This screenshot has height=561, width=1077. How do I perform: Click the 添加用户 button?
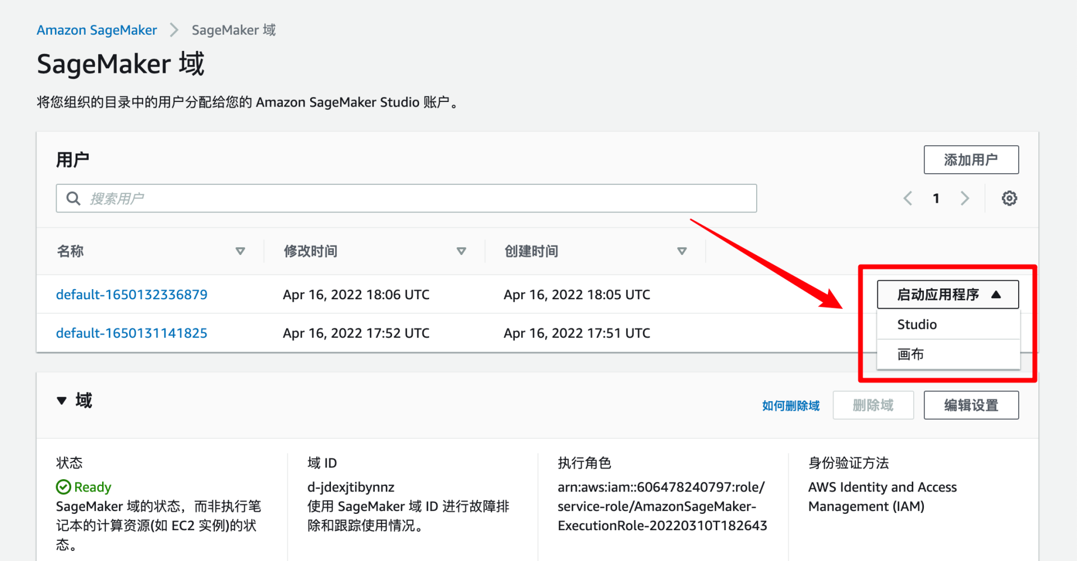point(971,160)
